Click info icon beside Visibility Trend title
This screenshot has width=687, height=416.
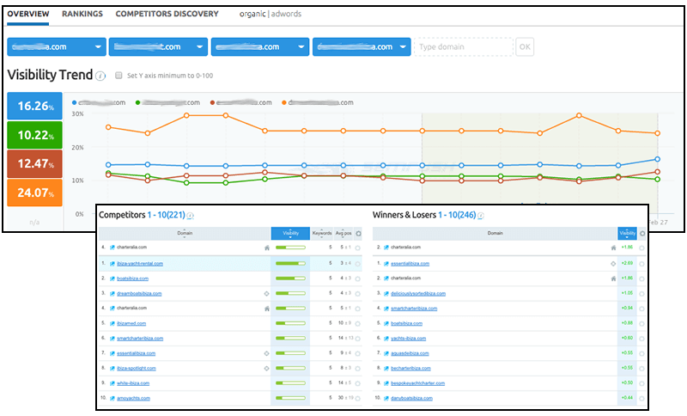101,76
